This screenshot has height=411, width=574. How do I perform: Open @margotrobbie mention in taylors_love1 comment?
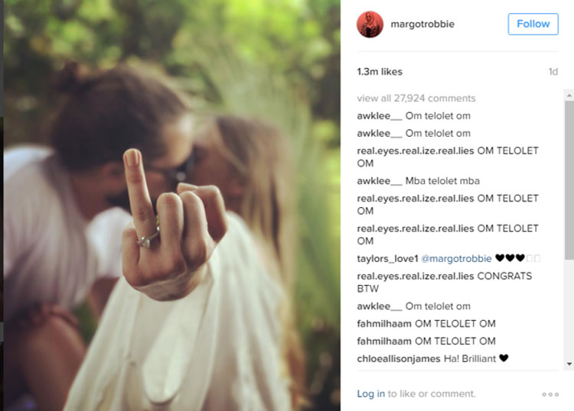point(456,259)
